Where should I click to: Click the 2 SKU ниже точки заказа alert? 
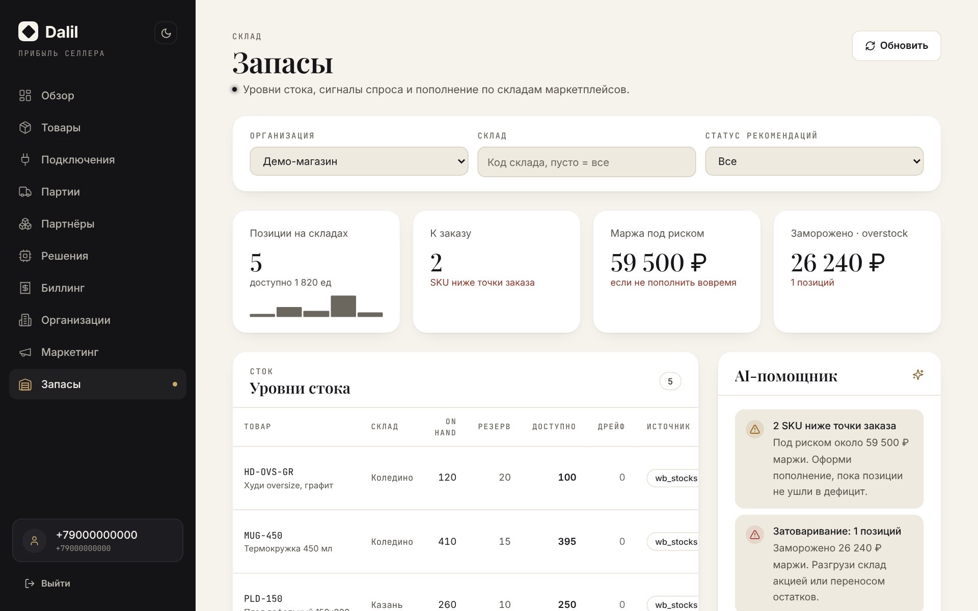click(x=829, y=459)
